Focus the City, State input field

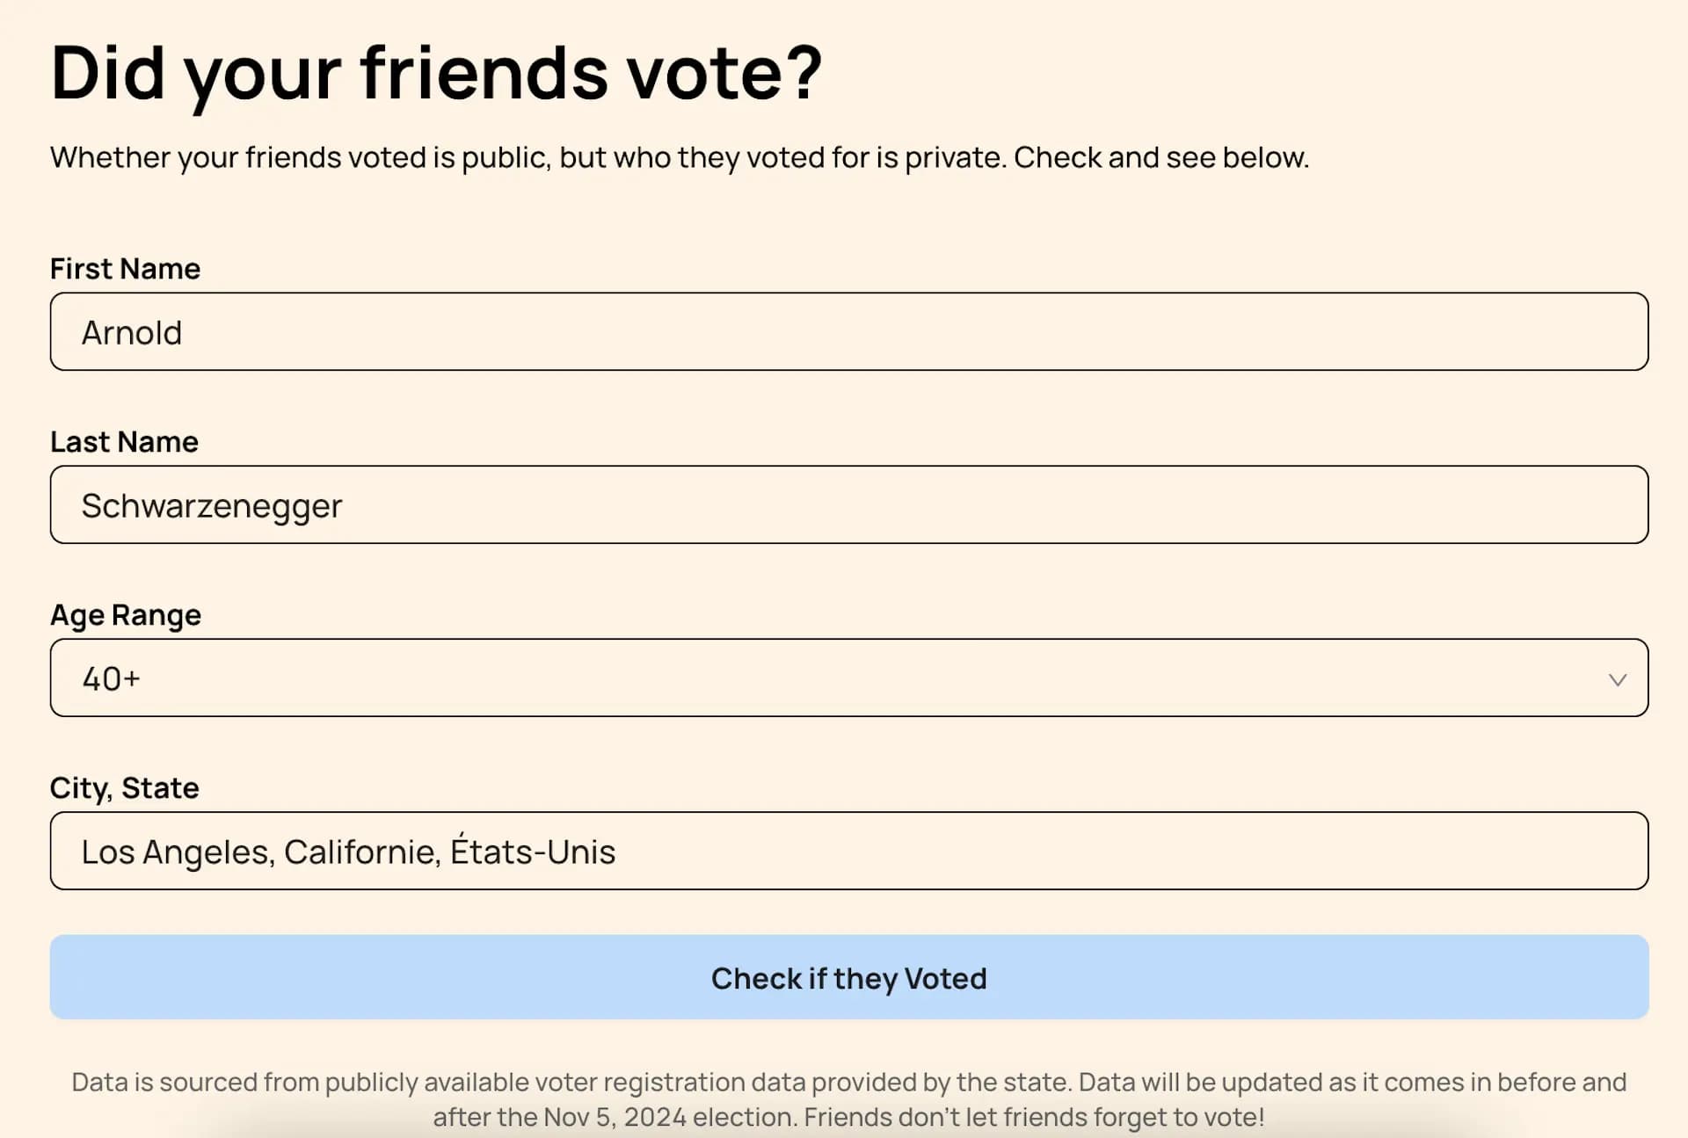pyautogui.click(x=848, y=851)
